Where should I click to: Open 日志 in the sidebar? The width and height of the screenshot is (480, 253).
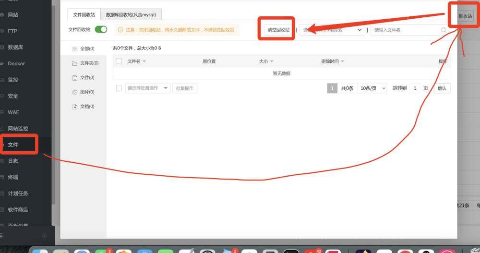coord(13,161)
